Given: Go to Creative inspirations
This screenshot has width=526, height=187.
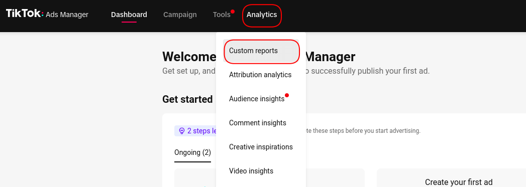Looking at the screenshot, I should click(261, 147).
